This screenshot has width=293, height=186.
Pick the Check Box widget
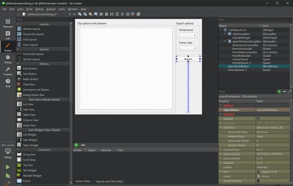pyautogui.click(x=29, y=84)
